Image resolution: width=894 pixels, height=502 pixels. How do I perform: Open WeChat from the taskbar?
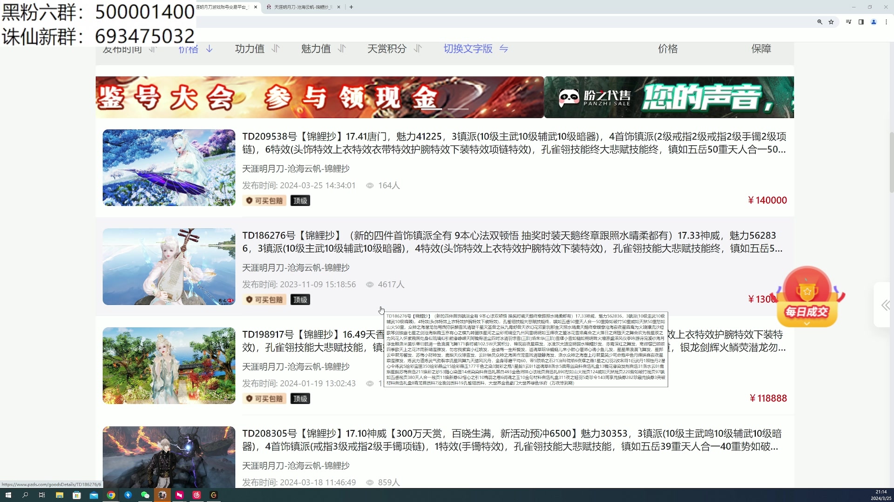coord(145,495)
